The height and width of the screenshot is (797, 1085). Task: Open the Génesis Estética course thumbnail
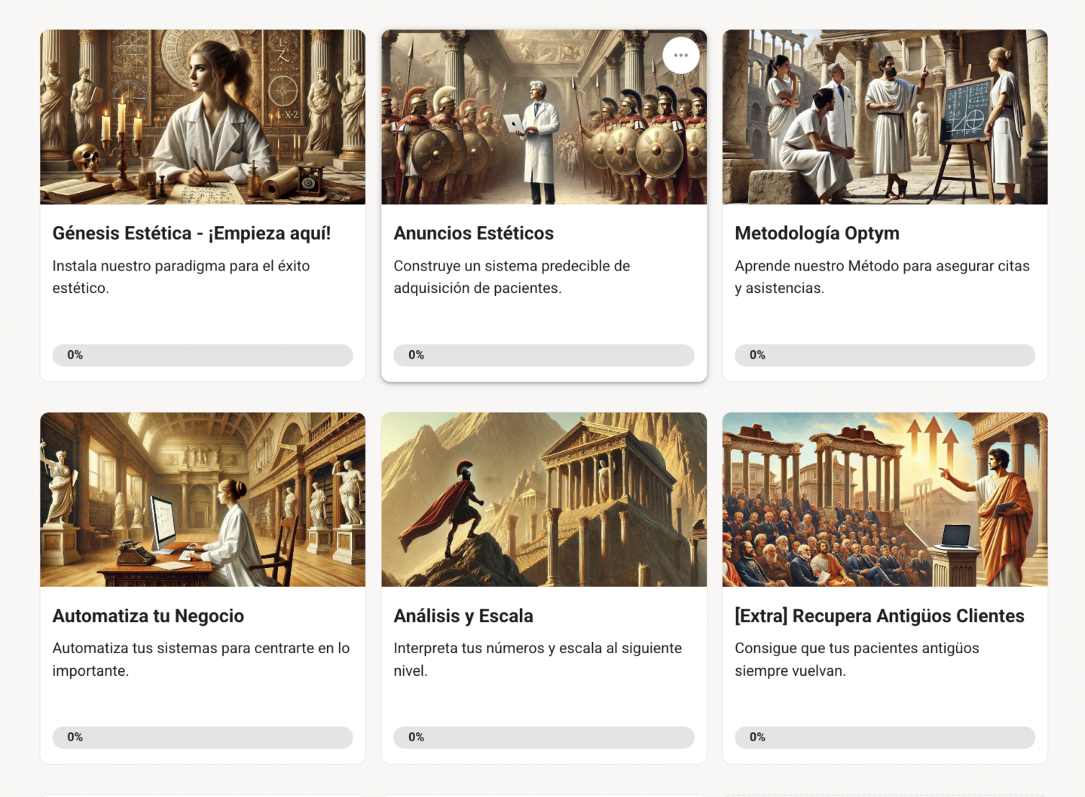[x=203, y=117]
